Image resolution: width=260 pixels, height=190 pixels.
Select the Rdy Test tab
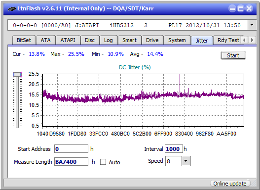point(228,40)
